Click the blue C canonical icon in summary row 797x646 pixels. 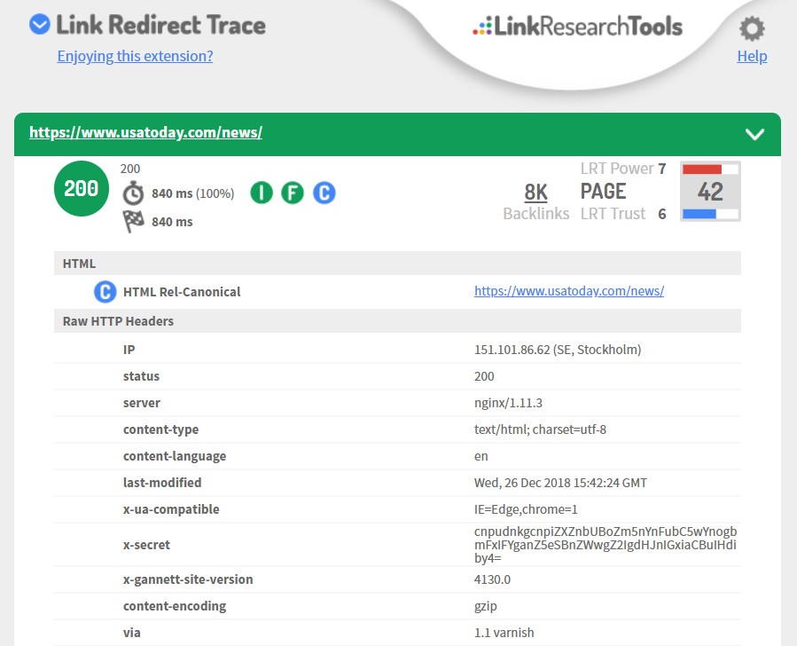coord(324,193)
